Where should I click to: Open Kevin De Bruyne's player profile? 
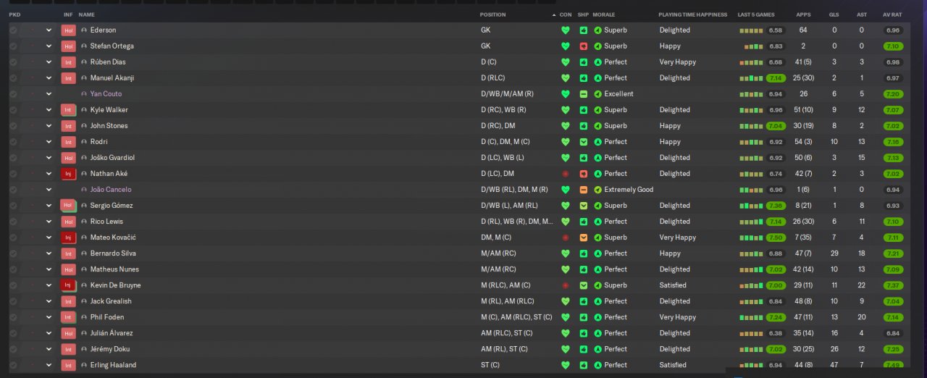(x=116, y=285)
